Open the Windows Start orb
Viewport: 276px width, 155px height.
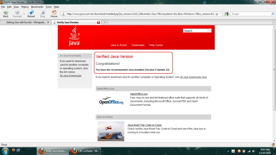pyautogui.click(x=5, y=151)
